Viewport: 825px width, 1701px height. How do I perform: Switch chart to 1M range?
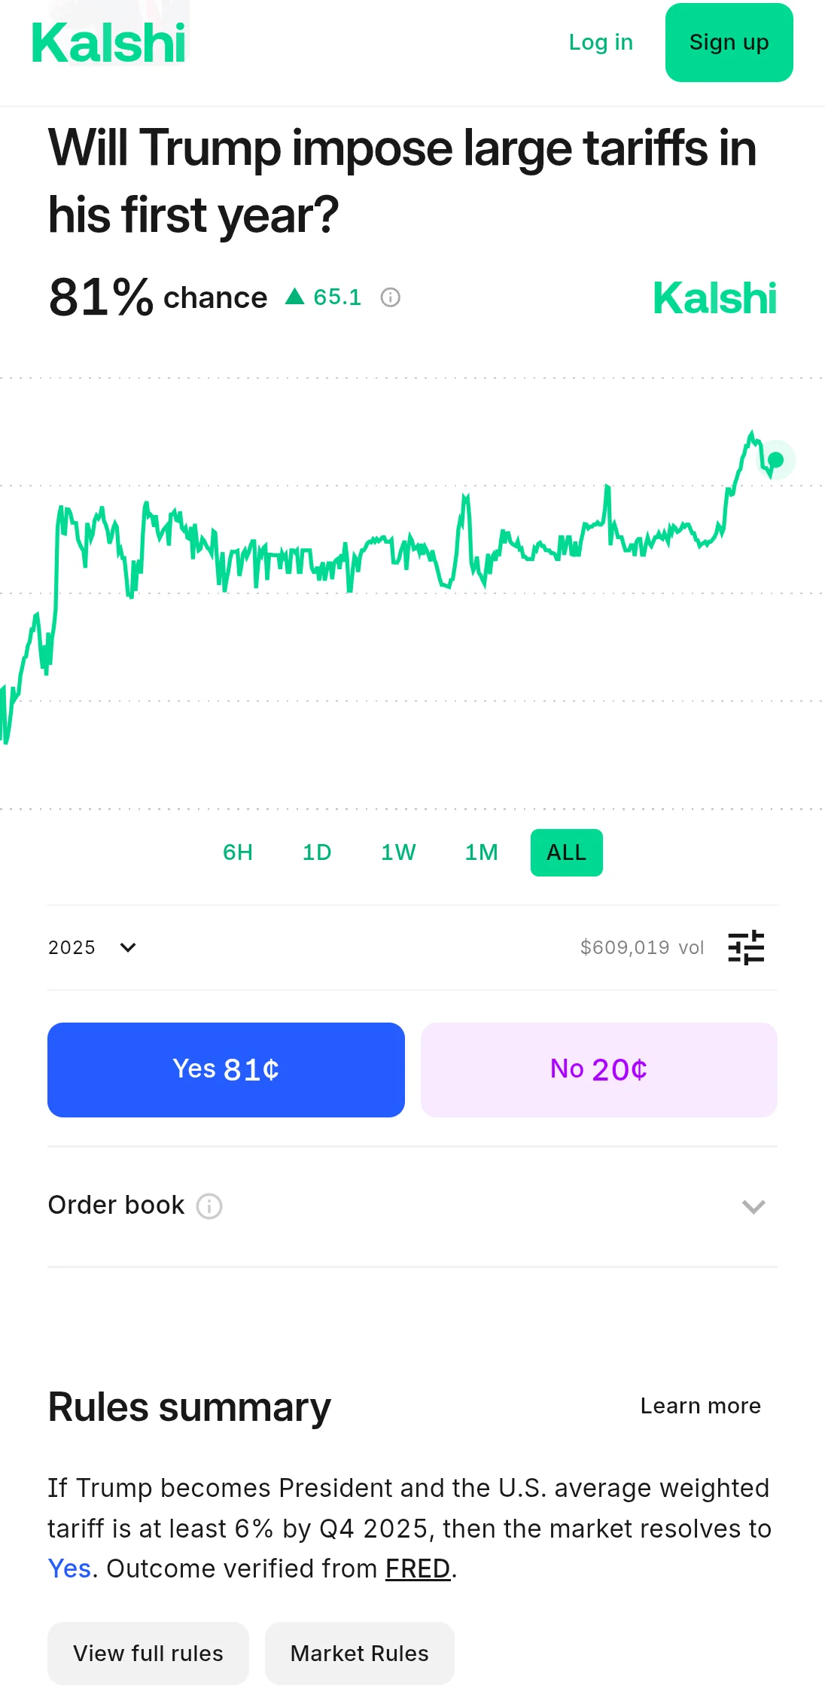tap(481, 852)
